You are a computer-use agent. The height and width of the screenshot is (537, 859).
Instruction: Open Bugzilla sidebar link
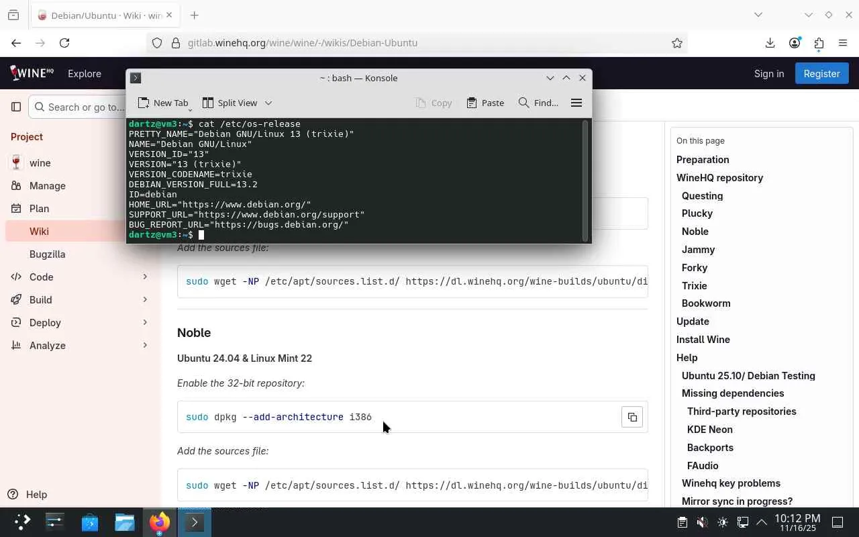pyautogui.click(x=47, y=254)
